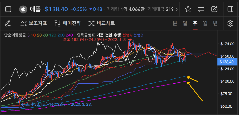Open chart settings gear icon
This screenshot has height=115, width=239.
pos(230,23)
